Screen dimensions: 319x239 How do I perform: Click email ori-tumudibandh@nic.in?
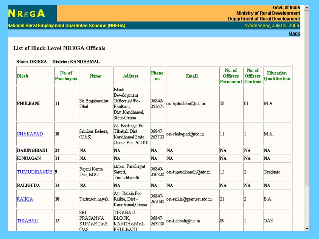(188, 172)
